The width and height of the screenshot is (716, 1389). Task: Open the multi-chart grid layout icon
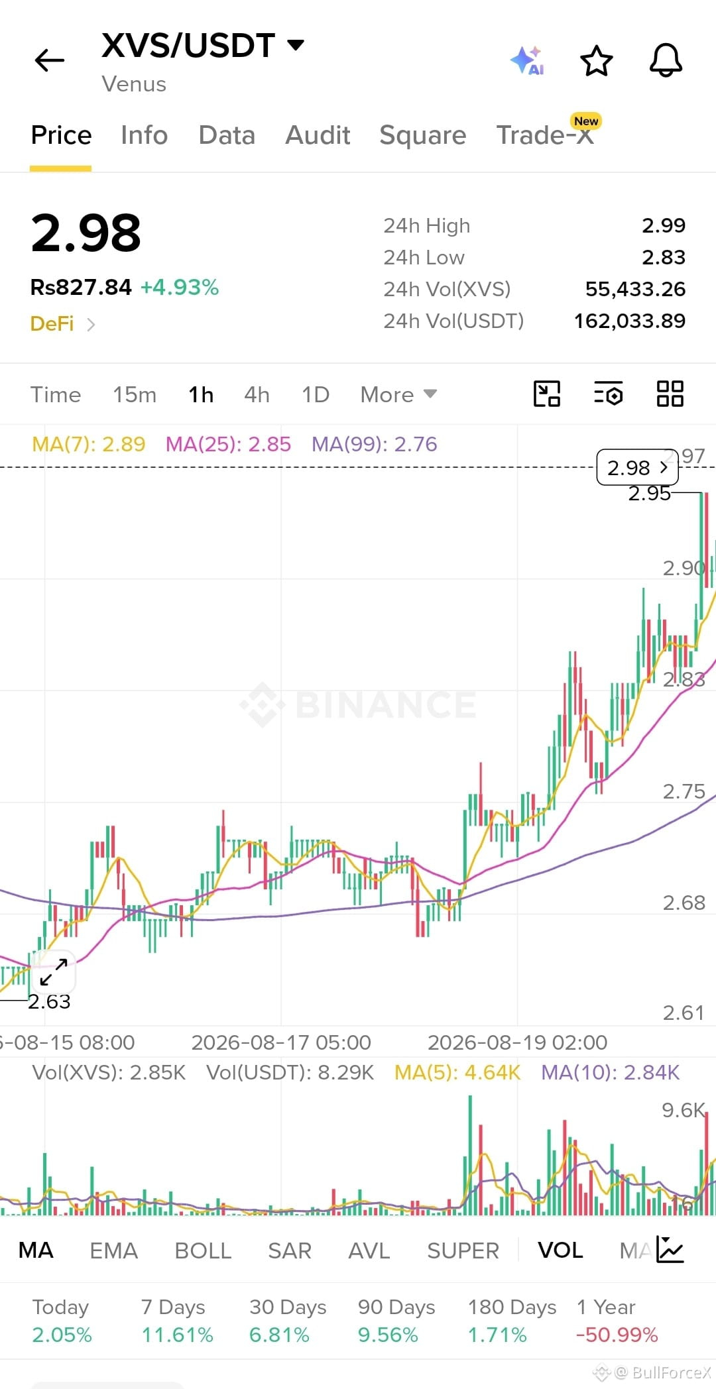point(670,394)
